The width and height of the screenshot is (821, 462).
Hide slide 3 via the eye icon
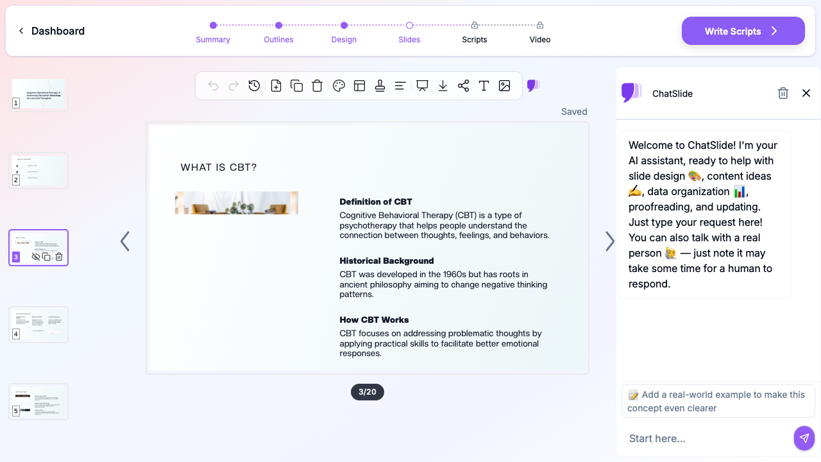[x=36, y=257]
